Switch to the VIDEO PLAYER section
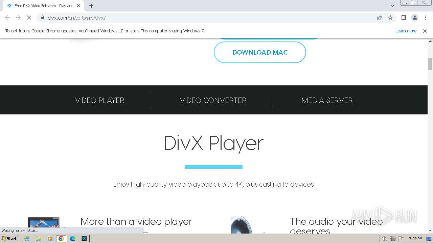This screenshot has width=433, height=243. 100,100
